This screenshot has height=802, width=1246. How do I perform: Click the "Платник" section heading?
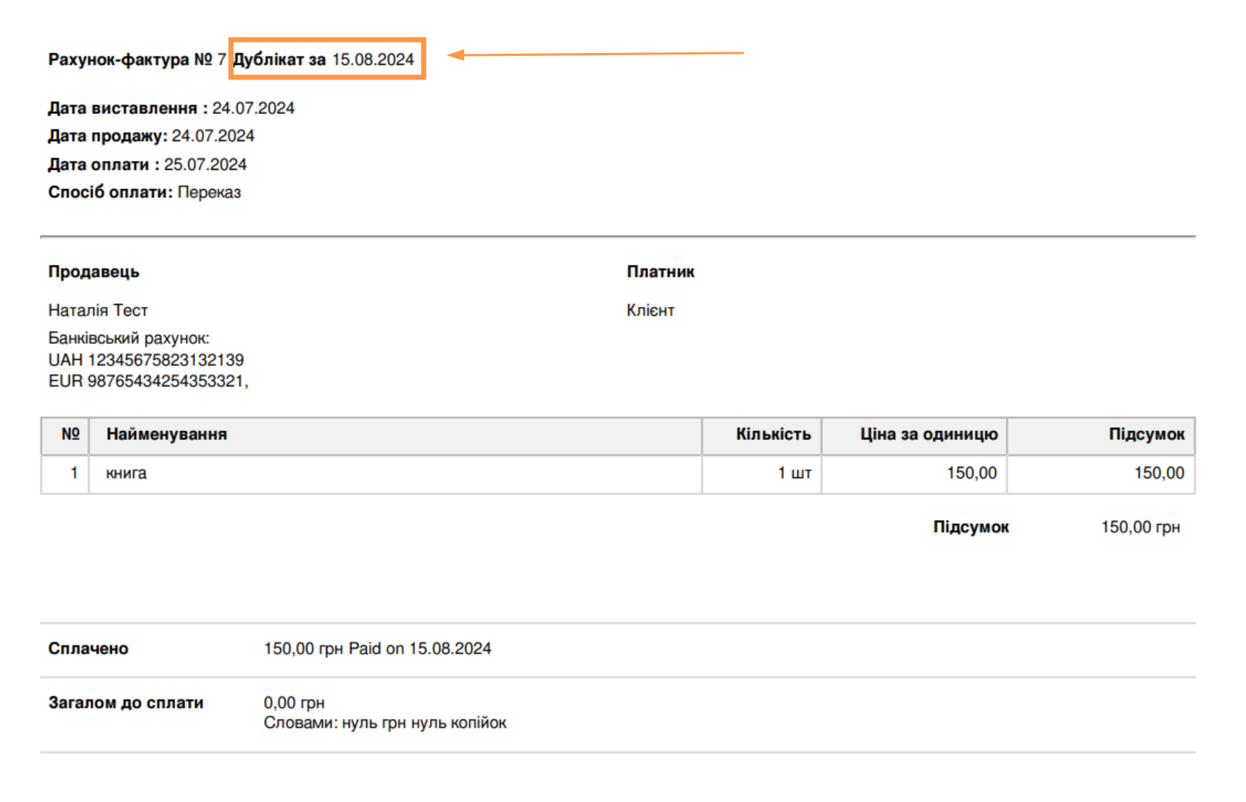(x=660, y=272)
